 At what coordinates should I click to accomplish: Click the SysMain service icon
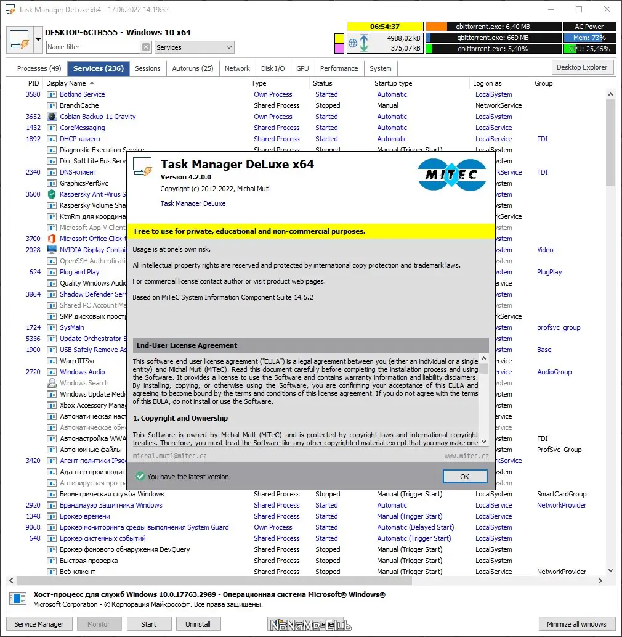point(52,327)
